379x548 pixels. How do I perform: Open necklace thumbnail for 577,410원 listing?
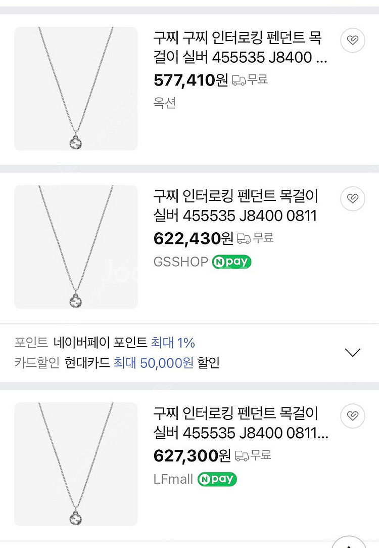(76, 89)
